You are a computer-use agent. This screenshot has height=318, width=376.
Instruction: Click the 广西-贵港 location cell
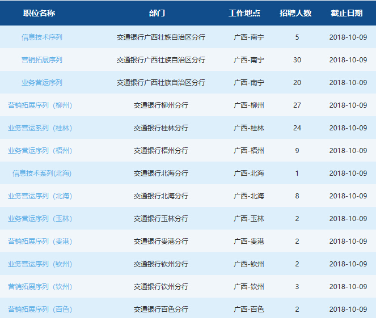[x=249, y=241]
